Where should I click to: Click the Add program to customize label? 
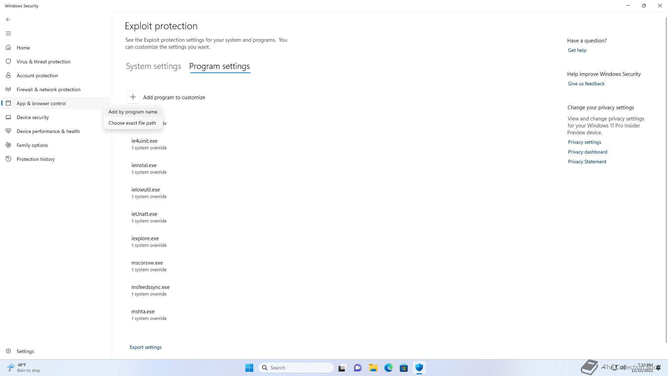(x=174, y=97)
